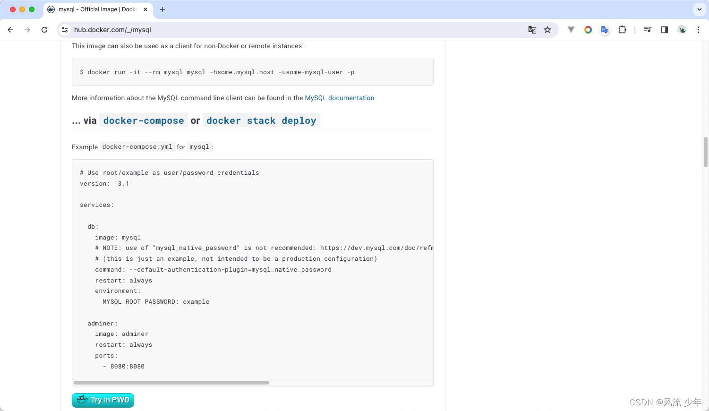Open the Extensions puzzle-piece menu
The width and height of the screenshot is (709, 411).
click(x=622, y=30)
